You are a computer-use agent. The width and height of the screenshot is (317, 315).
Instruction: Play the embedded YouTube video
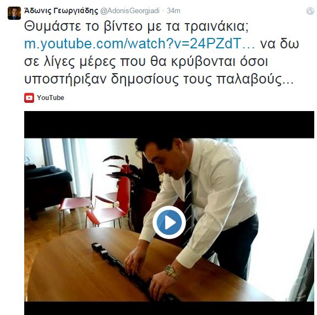169,222
